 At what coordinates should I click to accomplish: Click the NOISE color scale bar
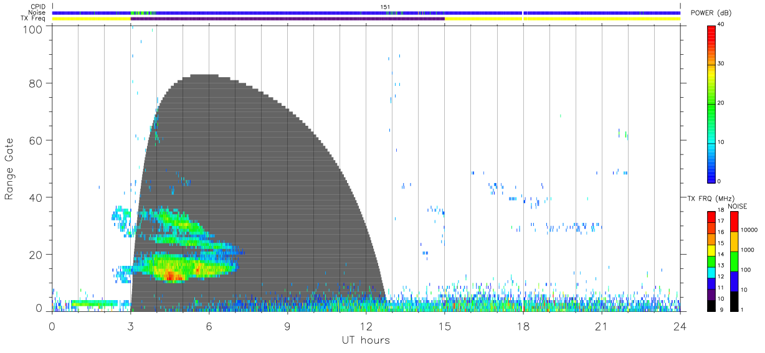coord(734,261)
